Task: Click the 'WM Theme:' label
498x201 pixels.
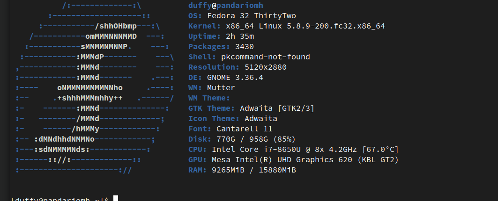Action: (x=209, y=98)
